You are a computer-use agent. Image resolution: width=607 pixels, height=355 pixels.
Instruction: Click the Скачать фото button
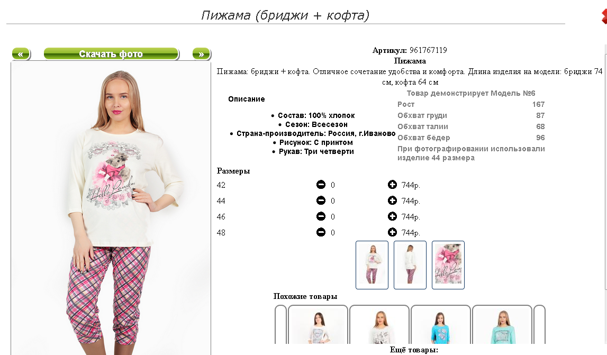coord(112,54)
